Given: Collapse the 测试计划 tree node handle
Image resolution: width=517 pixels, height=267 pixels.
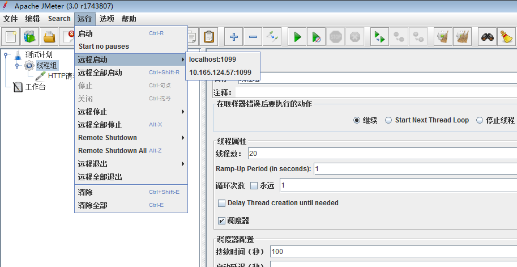Looking at the screenshot, I should point(6,55).
